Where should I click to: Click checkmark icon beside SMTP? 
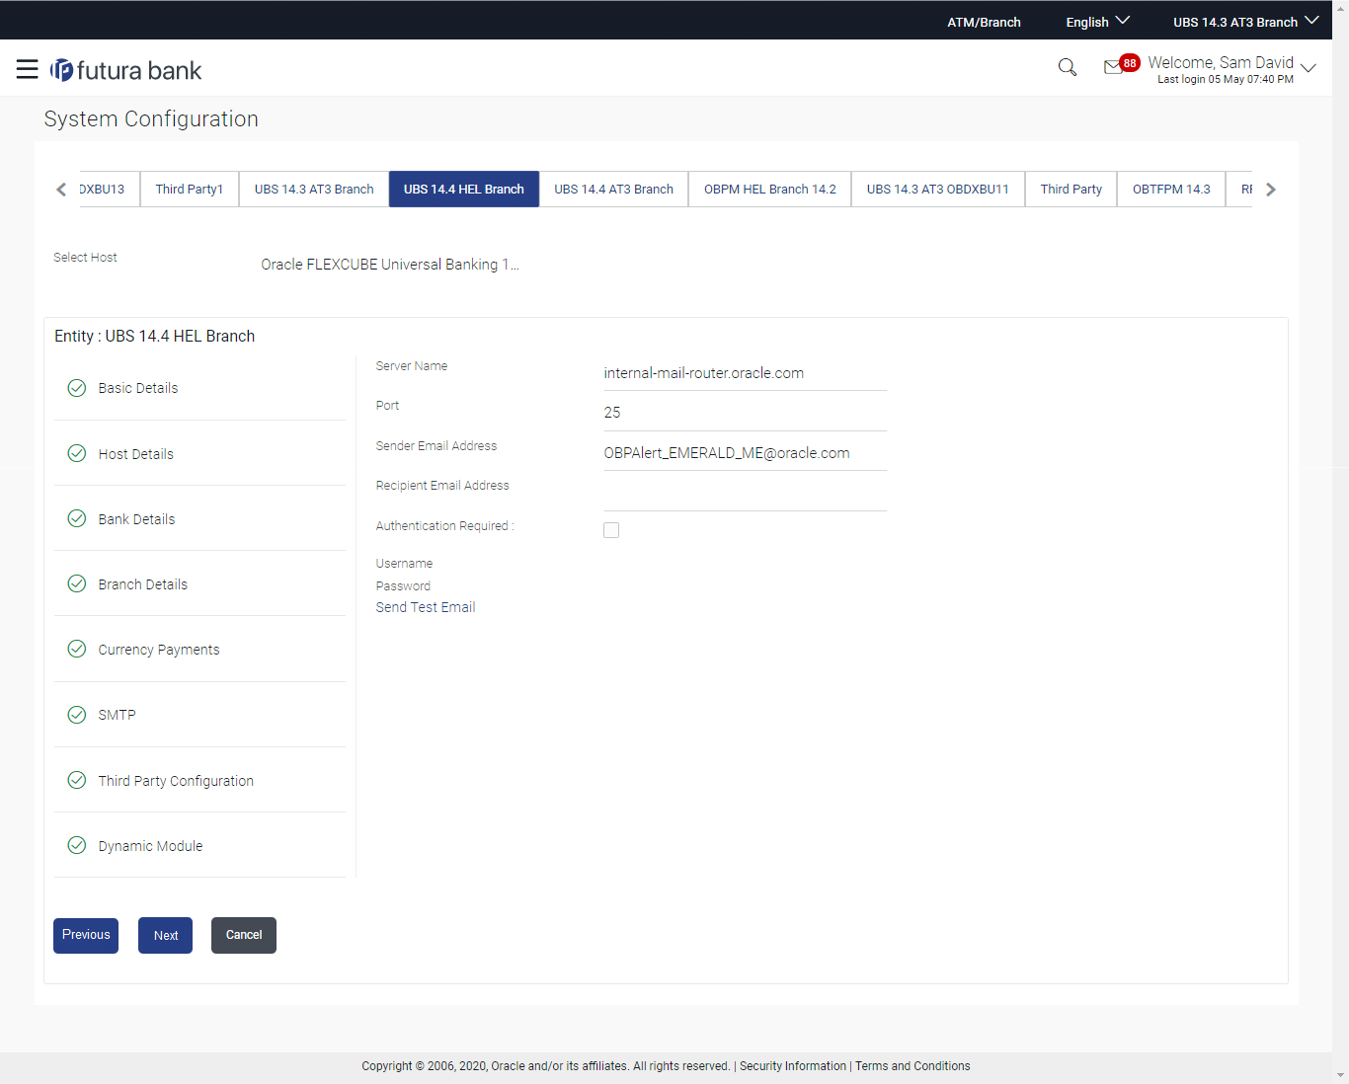pos(76,715)
